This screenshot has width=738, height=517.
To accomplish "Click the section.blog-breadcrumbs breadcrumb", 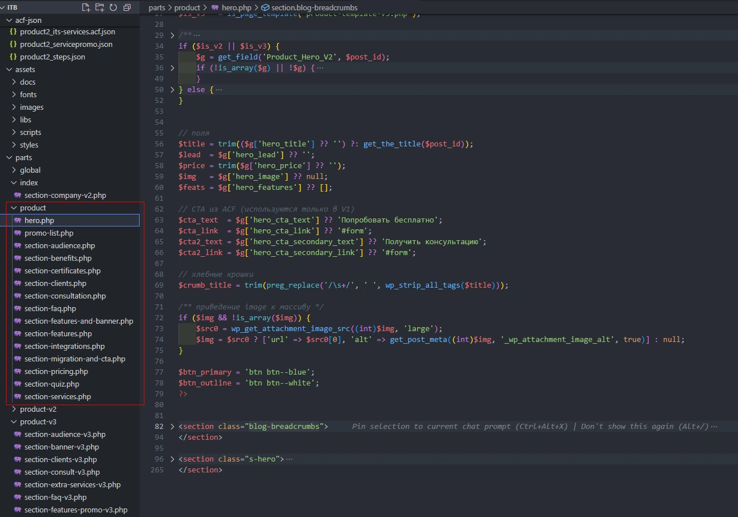I will [x=314, y=7].
